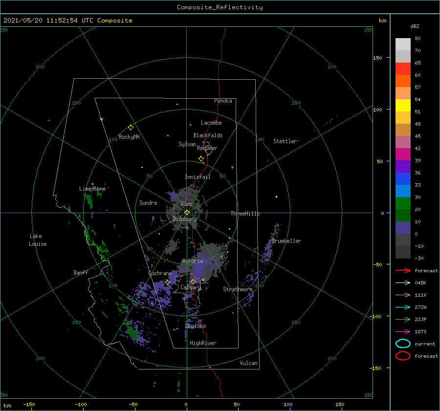Click the Strathmore label
The width and height of the screenshot is (440, 411).
tap(238, 289)
